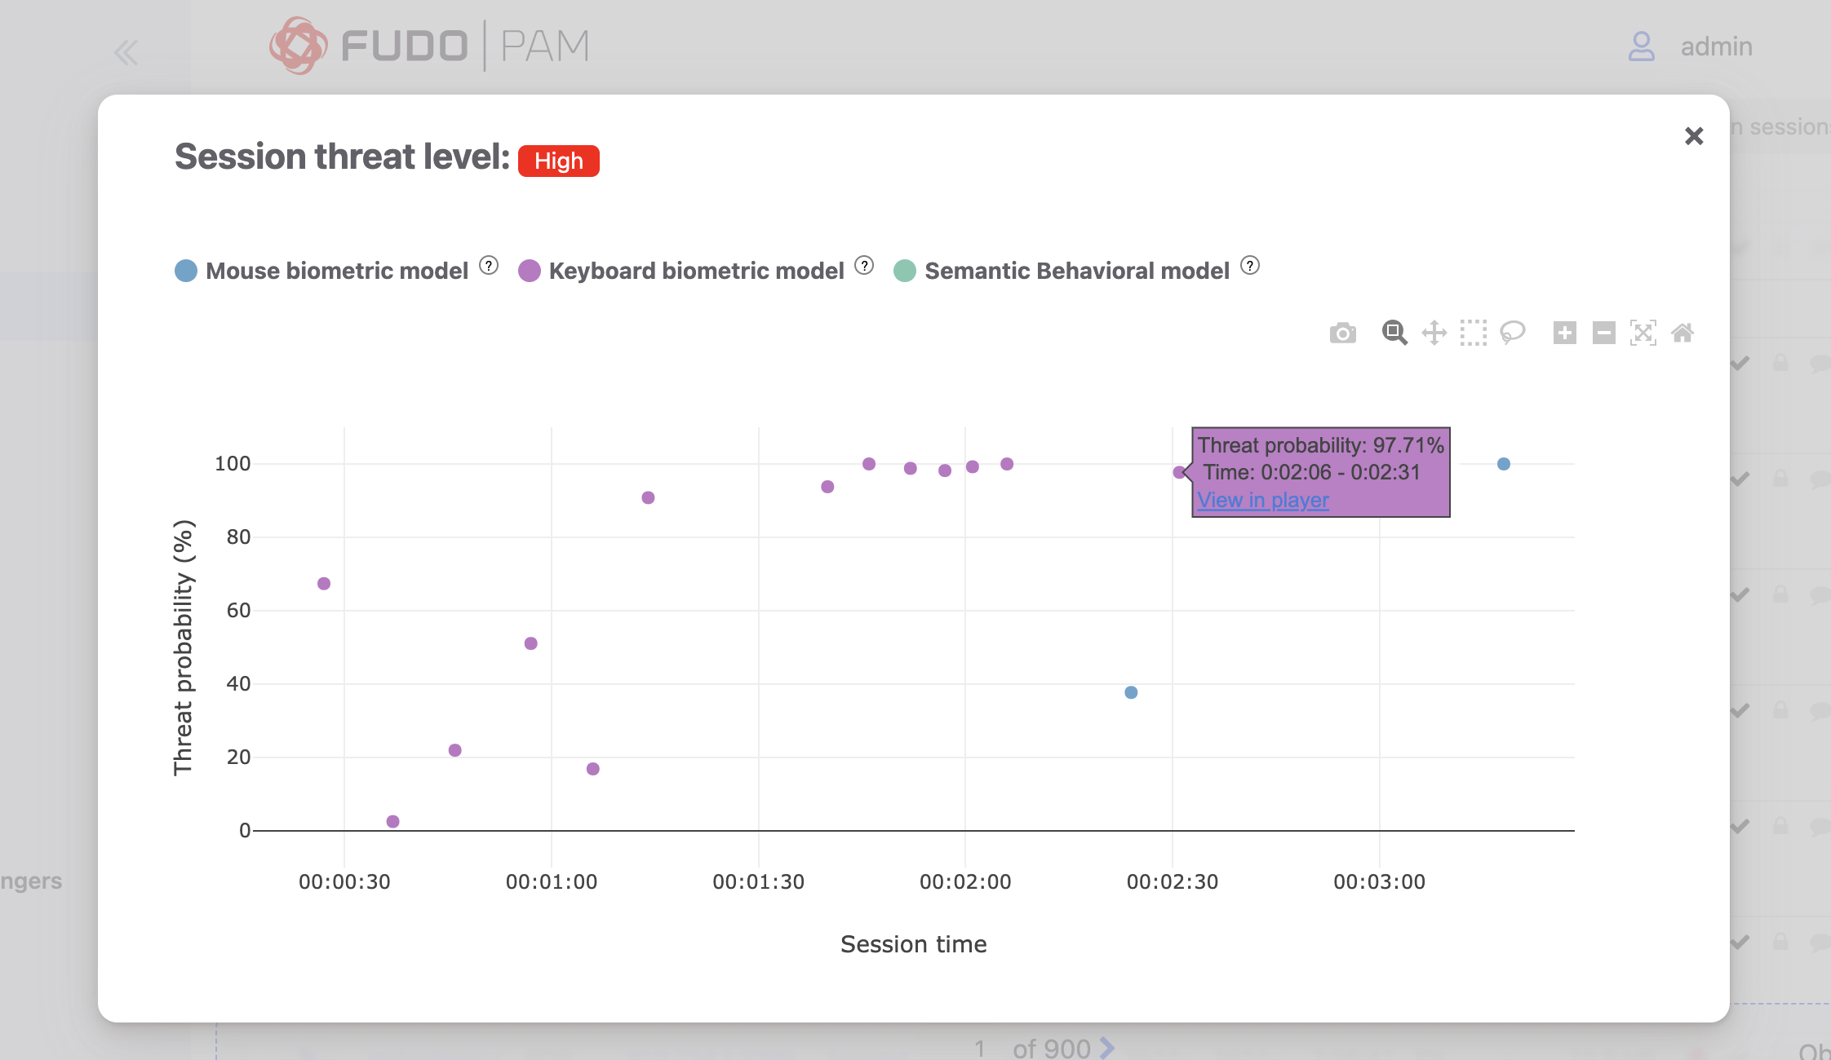Select the Box Select dashed-square tool
This screenshot has height=1060, width=1831.
[x=1473, y=333]
